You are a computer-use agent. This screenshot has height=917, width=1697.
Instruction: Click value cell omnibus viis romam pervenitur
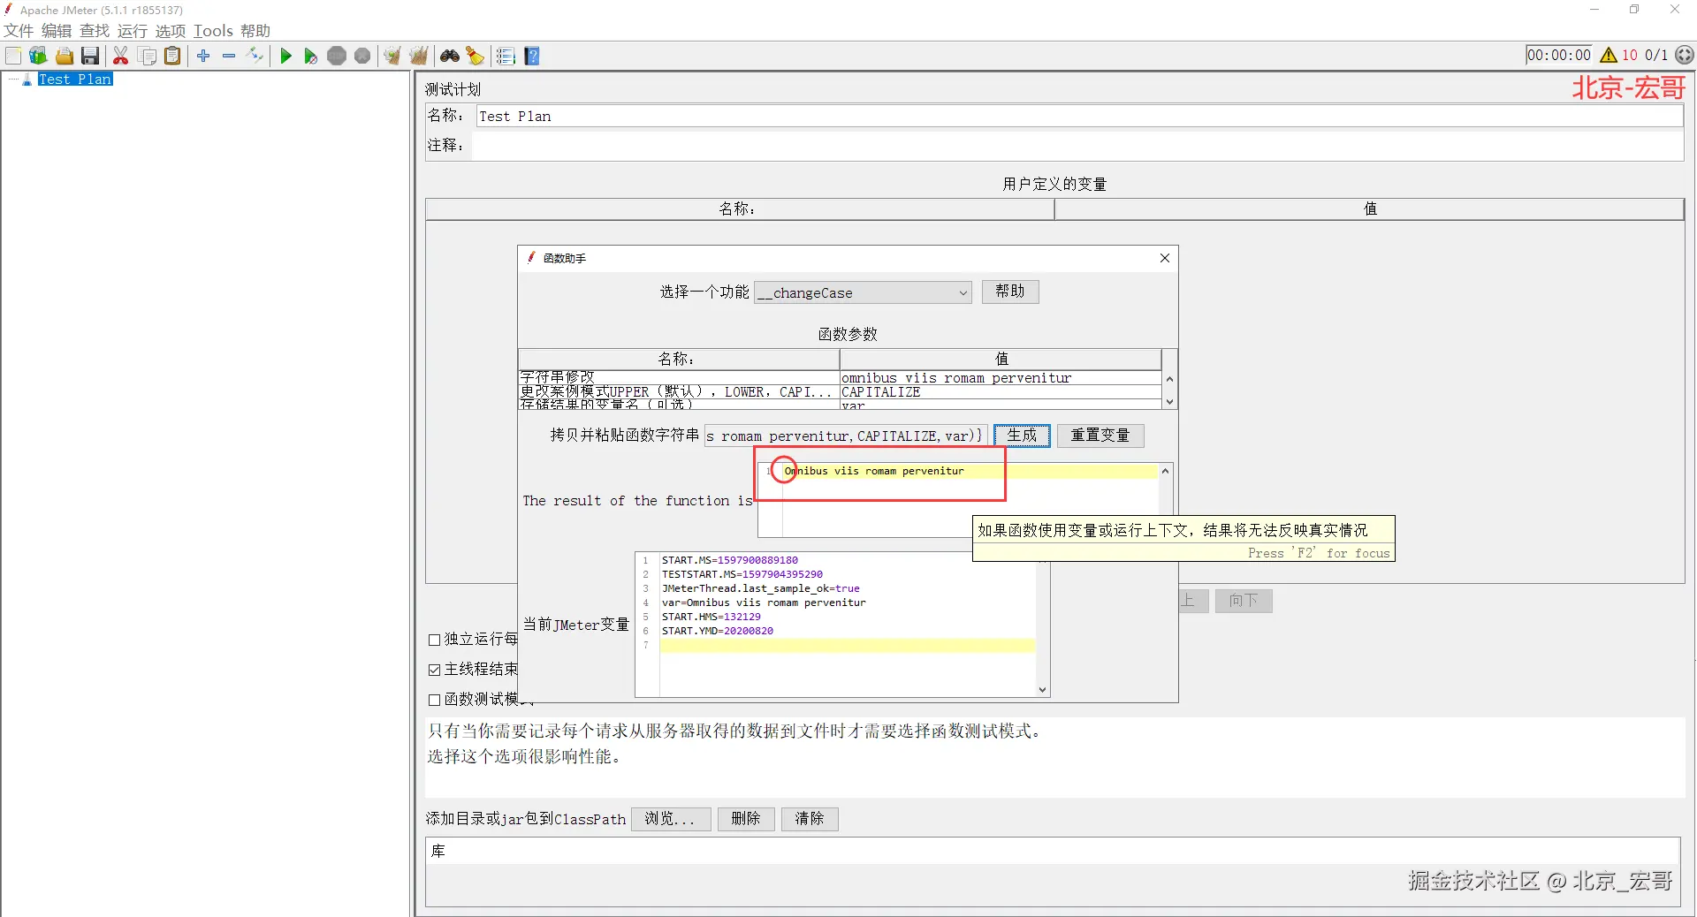1001,378
